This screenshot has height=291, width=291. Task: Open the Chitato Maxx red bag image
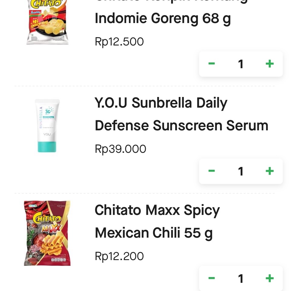point(47,233)
